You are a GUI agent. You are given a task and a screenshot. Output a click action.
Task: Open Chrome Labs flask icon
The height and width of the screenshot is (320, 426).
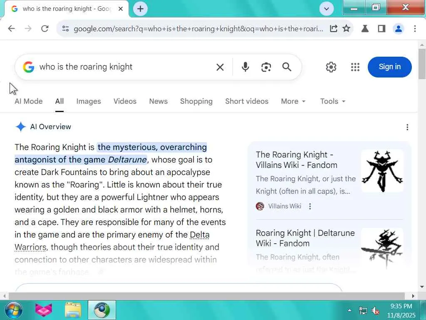click(x=365, y=29)
